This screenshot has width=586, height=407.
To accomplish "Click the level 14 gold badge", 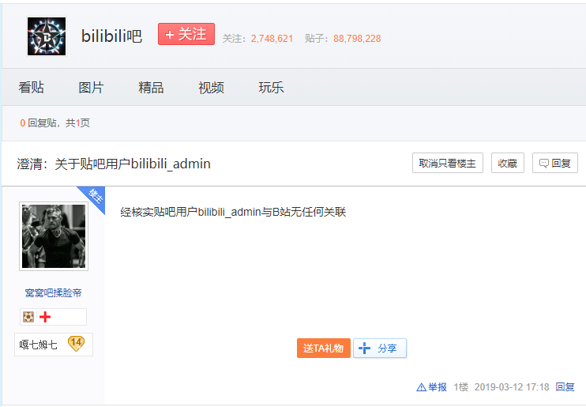I will tap(76, 343).
